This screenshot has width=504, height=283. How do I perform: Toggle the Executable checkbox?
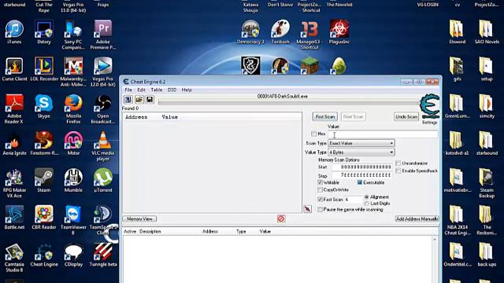[x=359, y=182]
